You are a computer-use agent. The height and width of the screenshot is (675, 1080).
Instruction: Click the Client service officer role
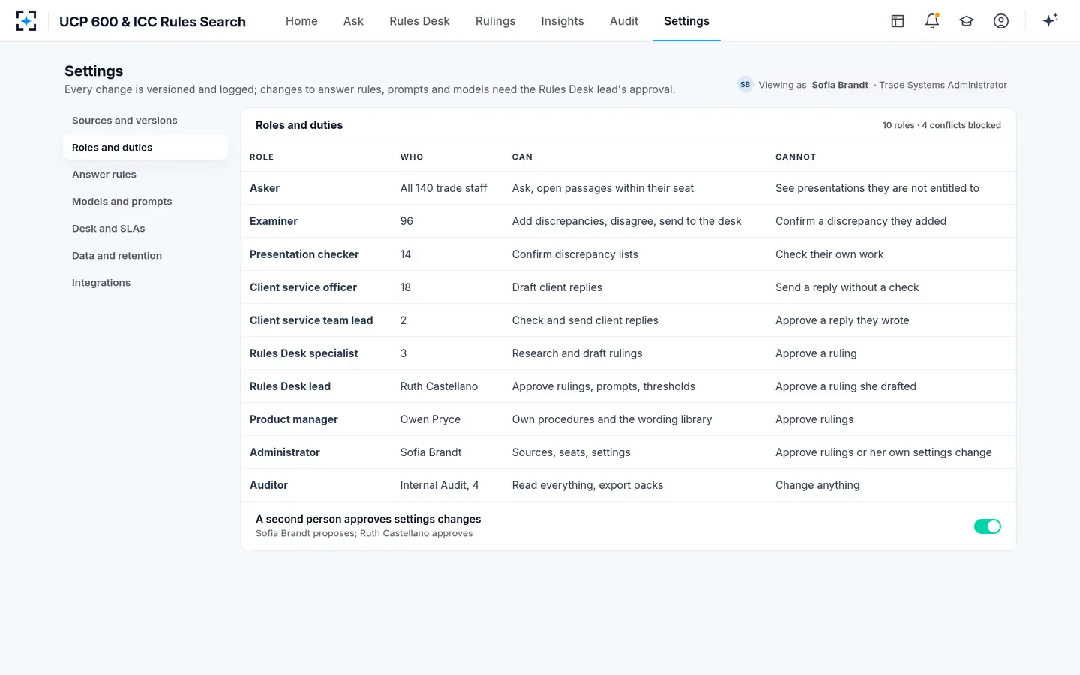click(x=303, y=287)
